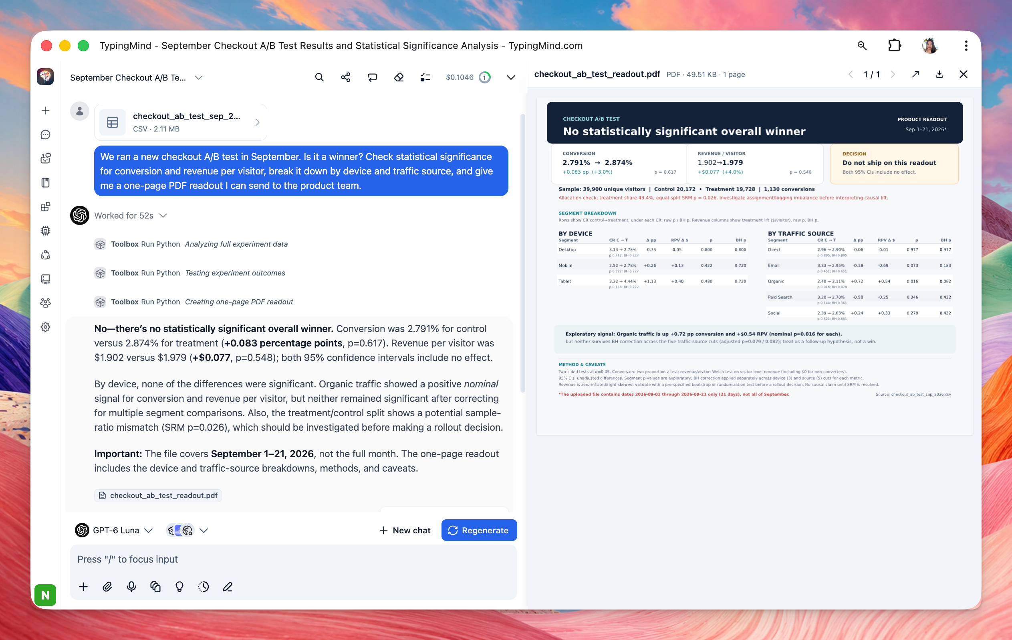The width and height of the screenshot is (1012, 640).
Task: Go to the previous PDF page arrow
Action: point(851,75)
